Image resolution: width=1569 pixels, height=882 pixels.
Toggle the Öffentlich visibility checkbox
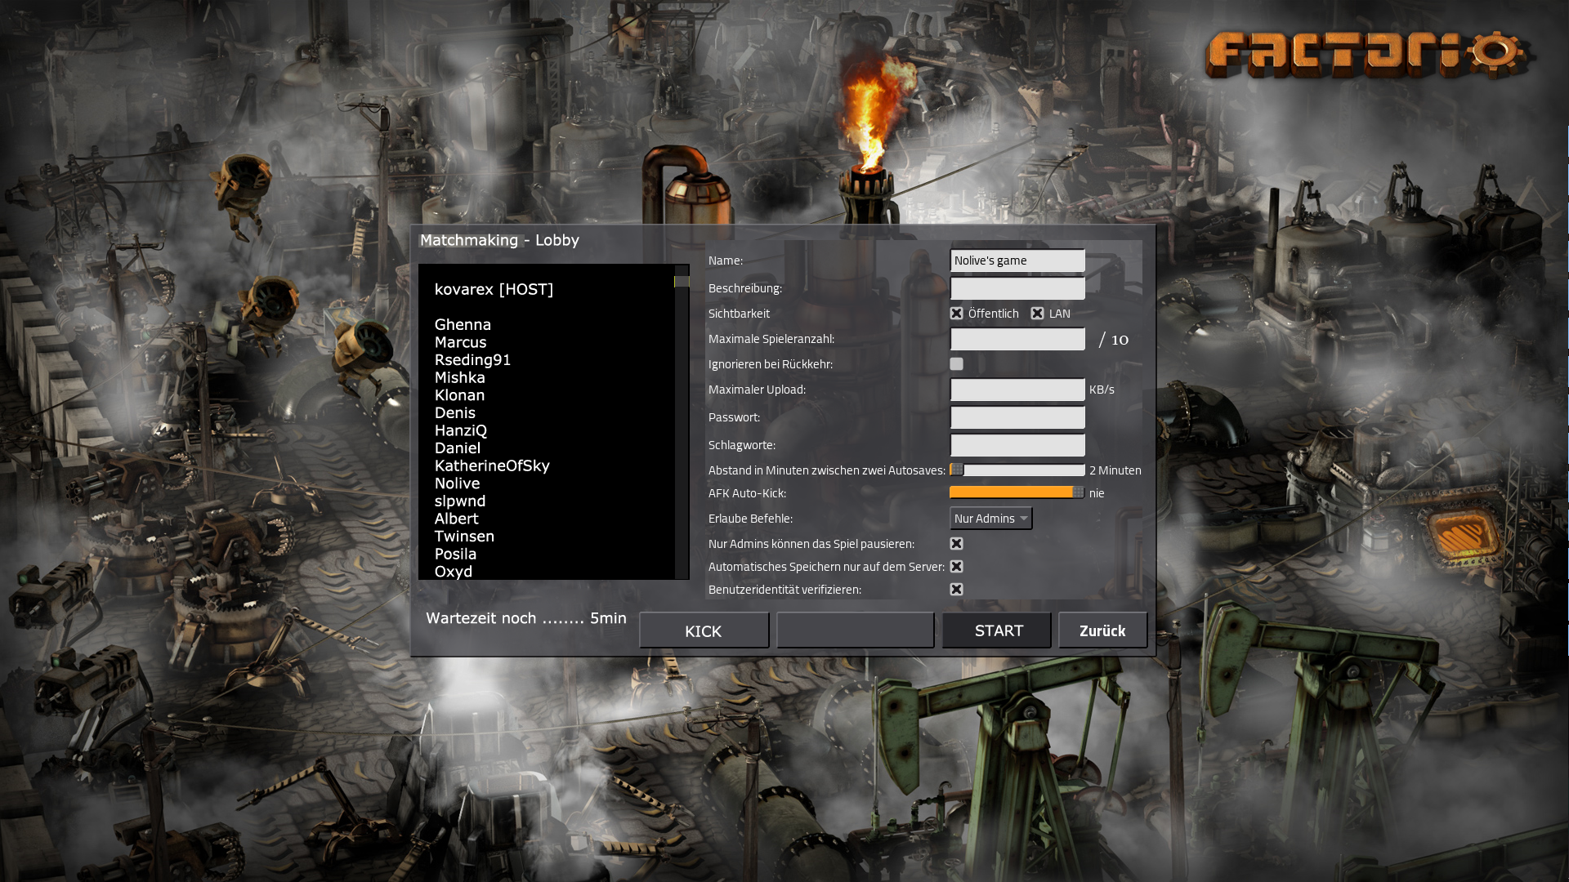956,314
